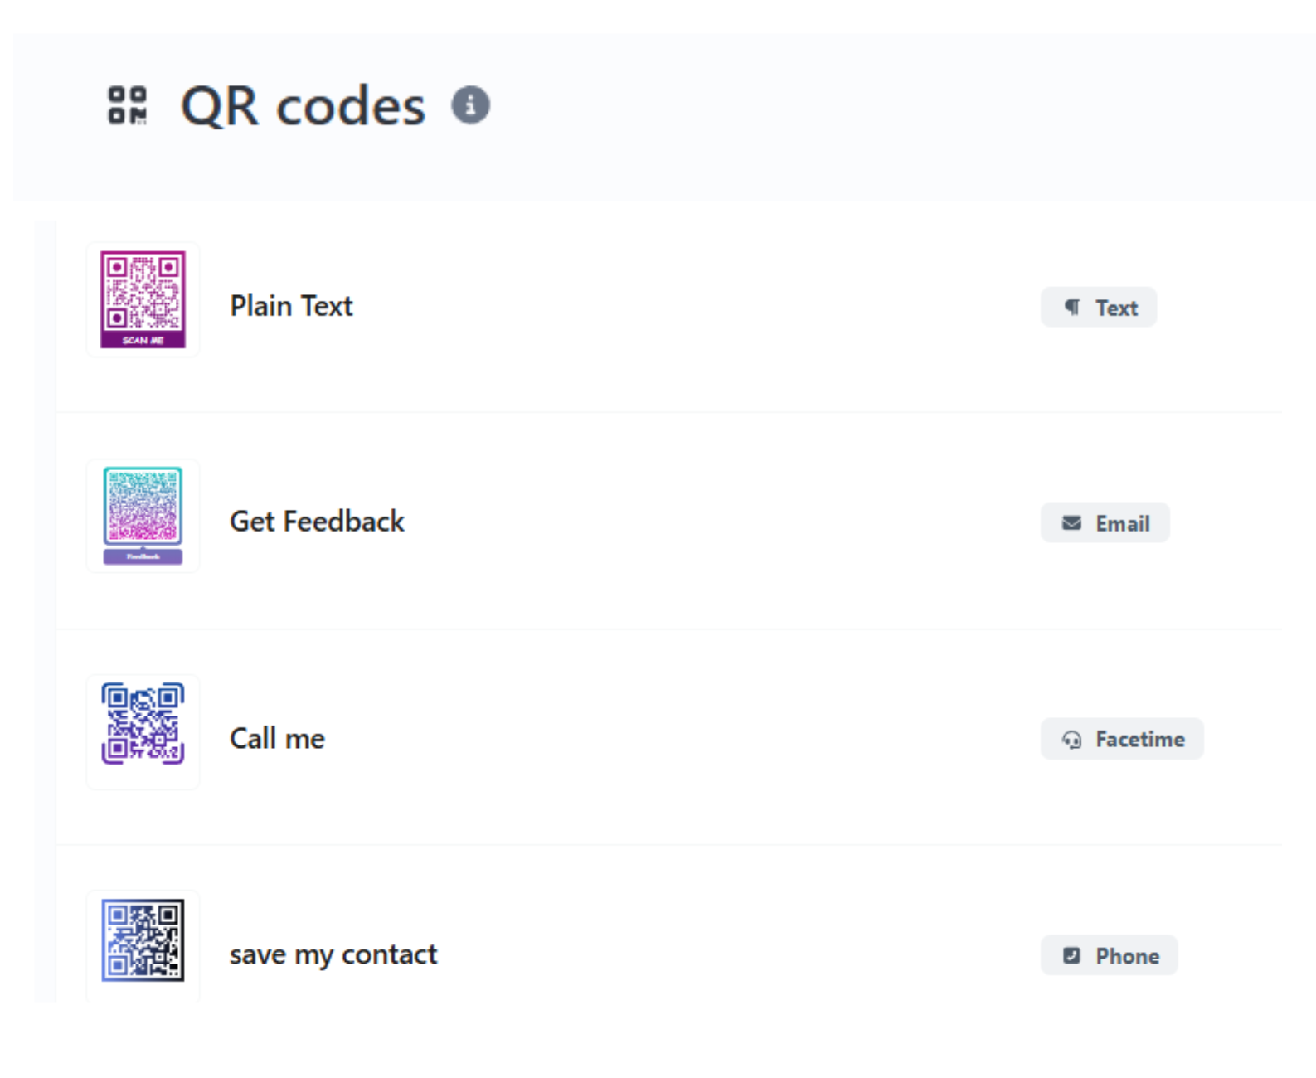Screen dimensions: 1316x1078
Task: Select the Phone type badge
Action: coord(1109,955)
